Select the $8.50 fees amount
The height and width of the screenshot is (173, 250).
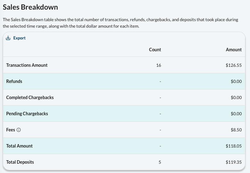pyautogui.click(x=236, y=130)
